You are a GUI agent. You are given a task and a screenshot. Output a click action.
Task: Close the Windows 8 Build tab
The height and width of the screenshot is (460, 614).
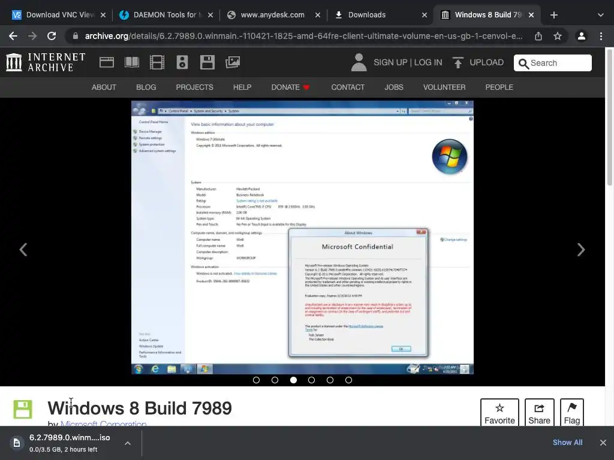[531, 15]
